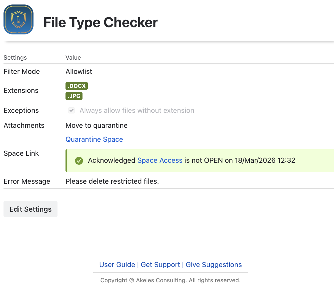The height and width of the screenshot is (295, 334).
Task: Click the Move to quarantine text
Action: click(x=96, y=125)
